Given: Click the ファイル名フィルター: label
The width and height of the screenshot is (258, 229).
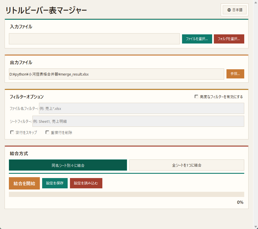Looking at the screenshot, I should pos(24,108).
